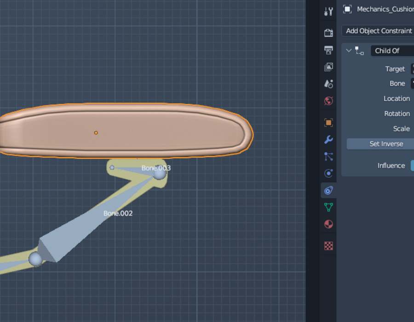This screenshot has width=414, height=322.
Task: Open the Tool properties tab
Action: pyautogui.click(x=328, y=11)
